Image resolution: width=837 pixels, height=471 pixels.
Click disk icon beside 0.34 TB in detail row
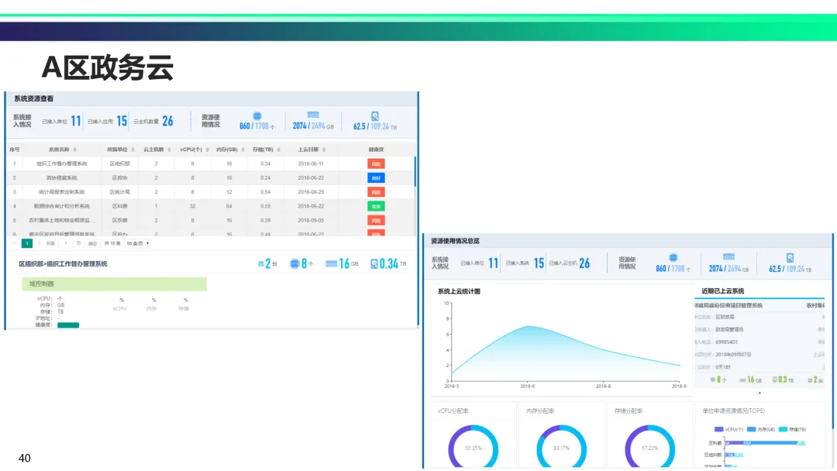(374, 264)
